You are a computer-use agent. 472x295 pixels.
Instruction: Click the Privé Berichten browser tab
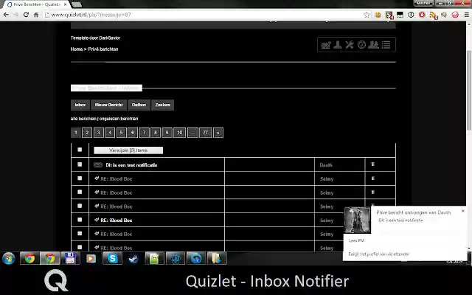click(35, 4)
